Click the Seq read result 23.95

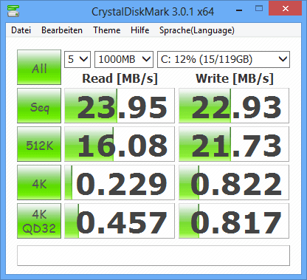tap(120, 106)
